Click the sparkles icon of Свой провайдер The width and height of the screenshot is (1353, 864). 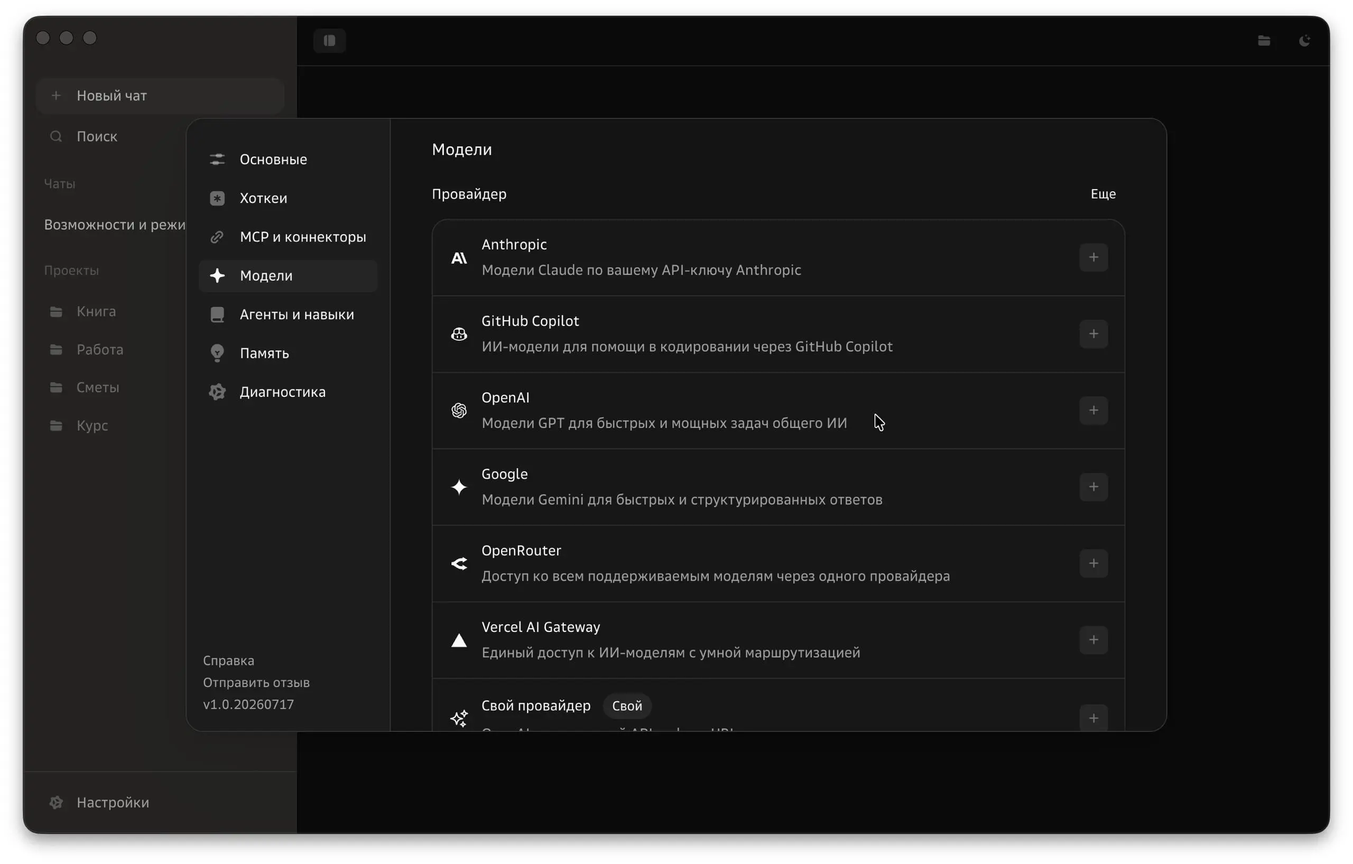coord(459,719)
